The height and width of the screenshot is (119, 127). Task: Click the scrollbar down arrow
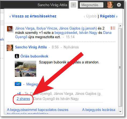pos(120,112)
